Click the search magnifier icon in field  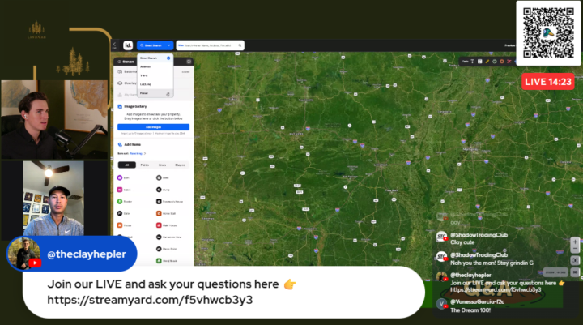(x=240, y=45)
